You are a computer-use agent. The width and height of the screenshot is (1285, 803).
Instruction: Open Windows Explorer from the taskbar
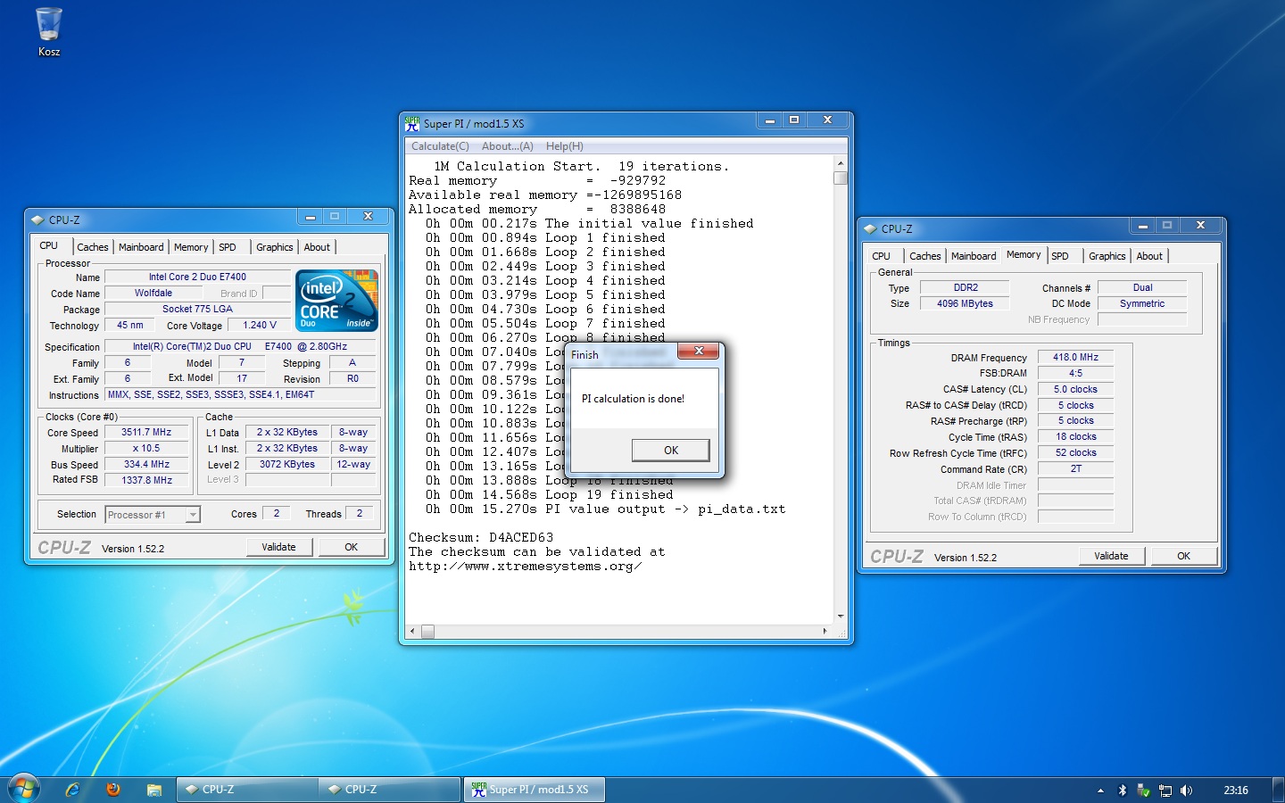(154, 790)
